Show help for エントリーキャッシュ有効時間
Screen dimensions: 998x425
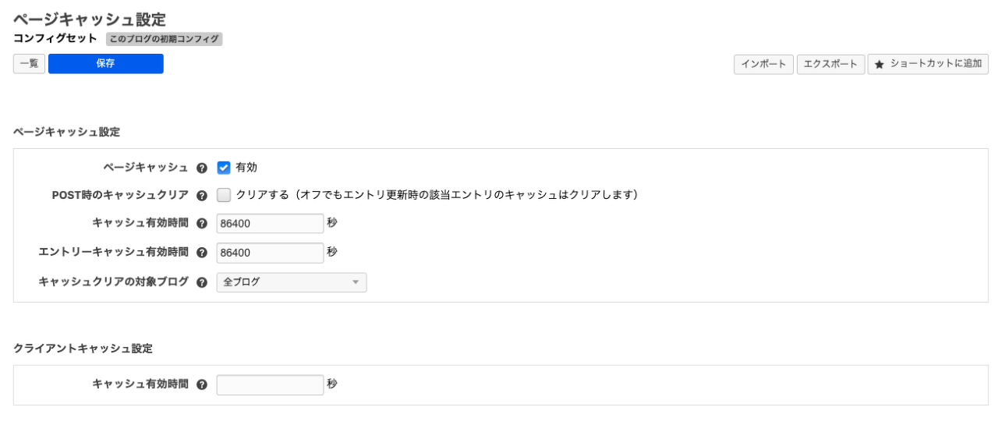(x=202, y=253)
